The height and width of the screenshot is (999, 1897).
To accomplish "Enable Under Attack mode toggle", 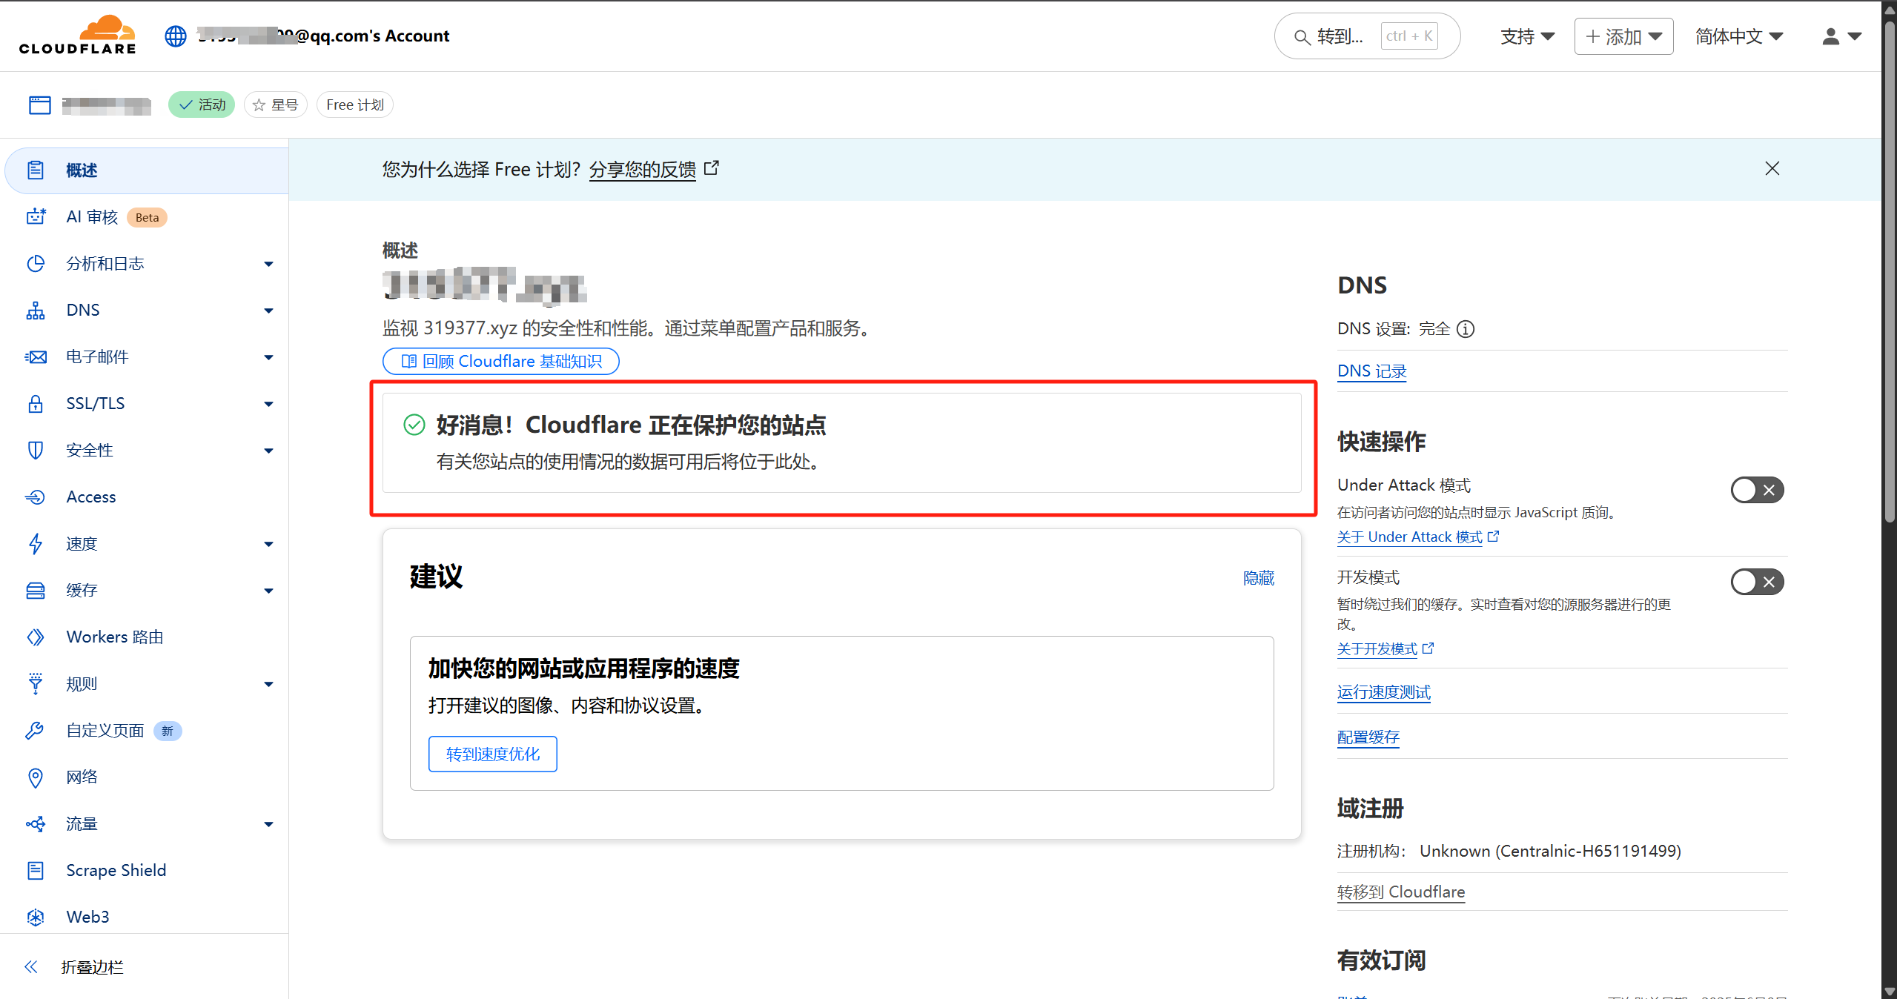I will [x=1757, y=490].
